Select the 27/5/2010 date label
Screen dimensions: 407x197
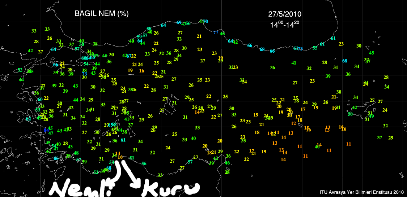[285, 14]
